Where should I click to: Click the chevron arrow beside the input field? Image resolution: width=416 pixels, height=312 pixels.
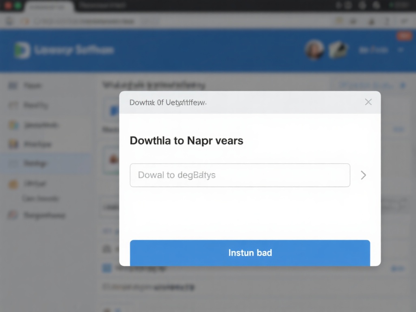click(x=363, y=175)
